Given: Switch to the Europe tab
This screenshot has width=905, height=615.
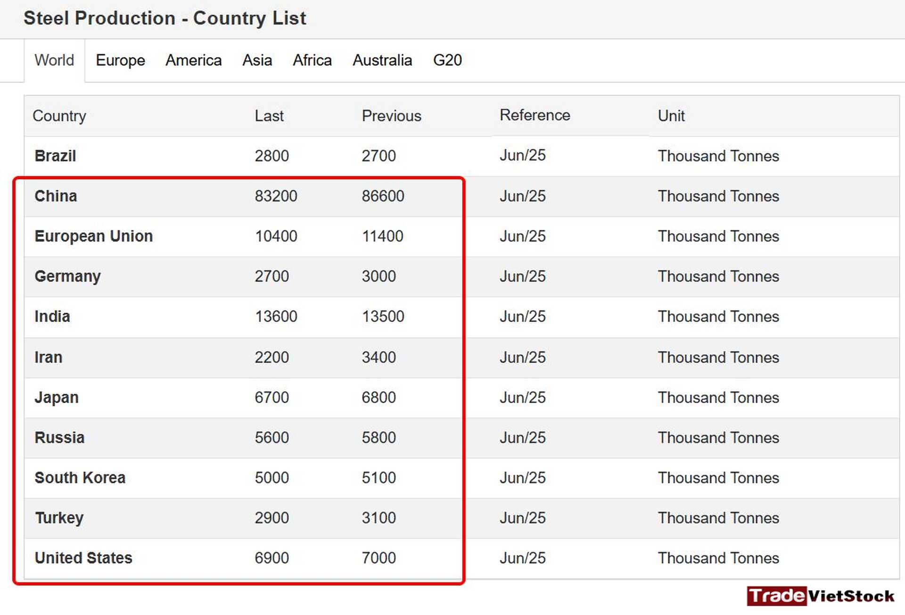Looking at the screenshot, I should 120,60.
